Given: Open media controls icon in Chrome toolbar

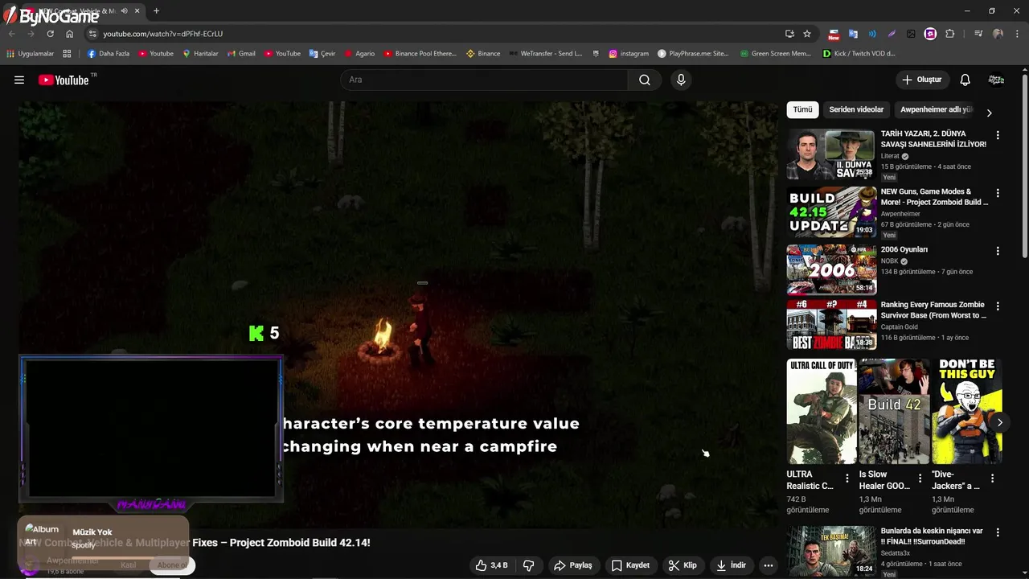Looking at the screenshot, I should coord(978,34).
